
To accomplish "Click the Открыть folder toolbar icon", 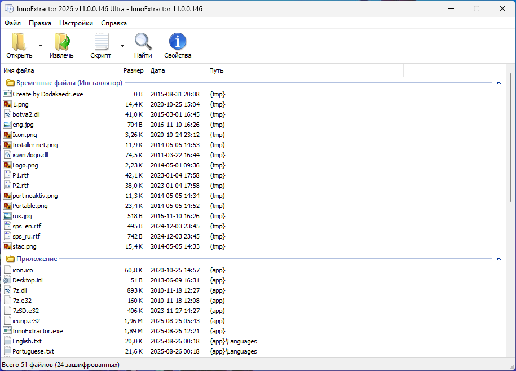I will 19,42.
